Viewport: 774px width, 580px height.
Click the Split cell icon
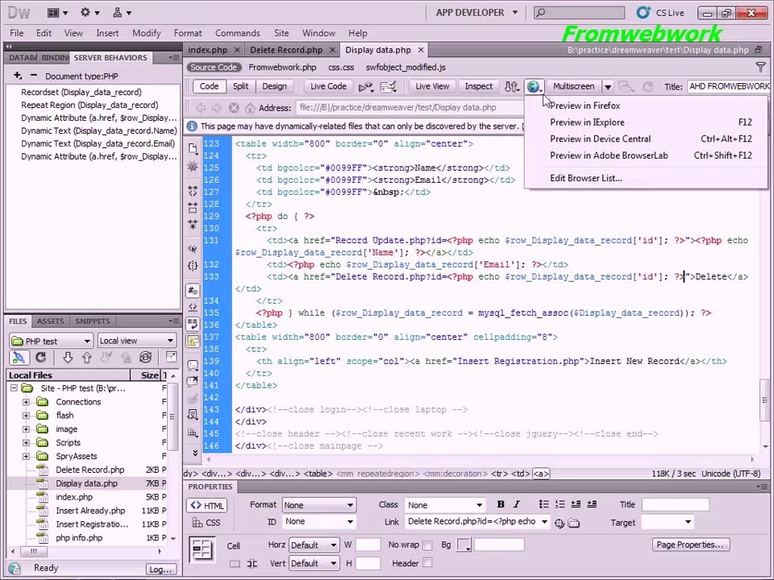(x=252, y=564)
